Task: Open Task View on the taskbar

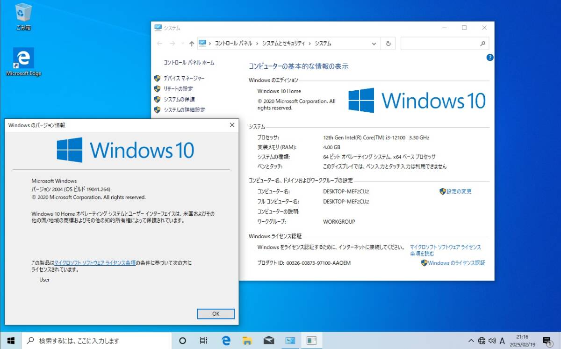Action: (204, 341)
